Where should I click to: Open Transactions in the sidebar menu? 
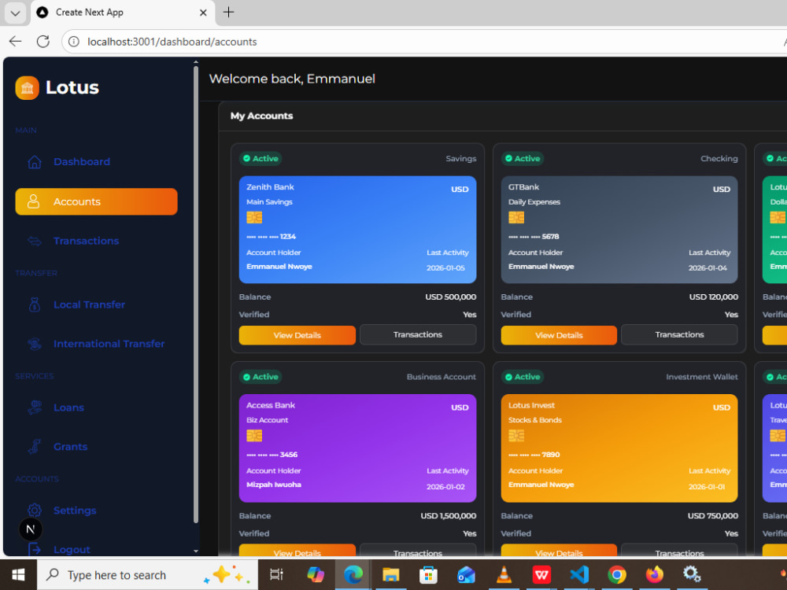pyautogui.click(x=96, y=242)
